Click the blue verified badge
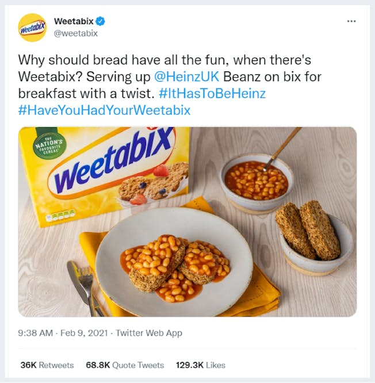 coord(101,21)
